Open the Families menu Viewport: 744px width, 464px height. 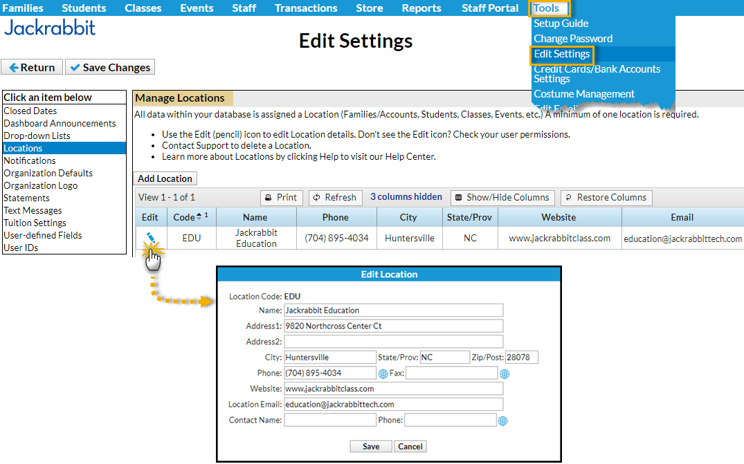click(x=23, y=8)
